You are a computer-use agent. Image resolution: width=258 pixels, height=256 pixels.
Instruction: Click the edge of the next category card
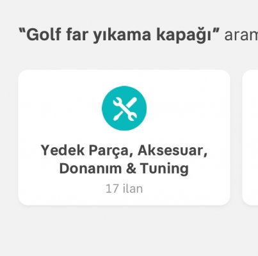coord(250,138)
